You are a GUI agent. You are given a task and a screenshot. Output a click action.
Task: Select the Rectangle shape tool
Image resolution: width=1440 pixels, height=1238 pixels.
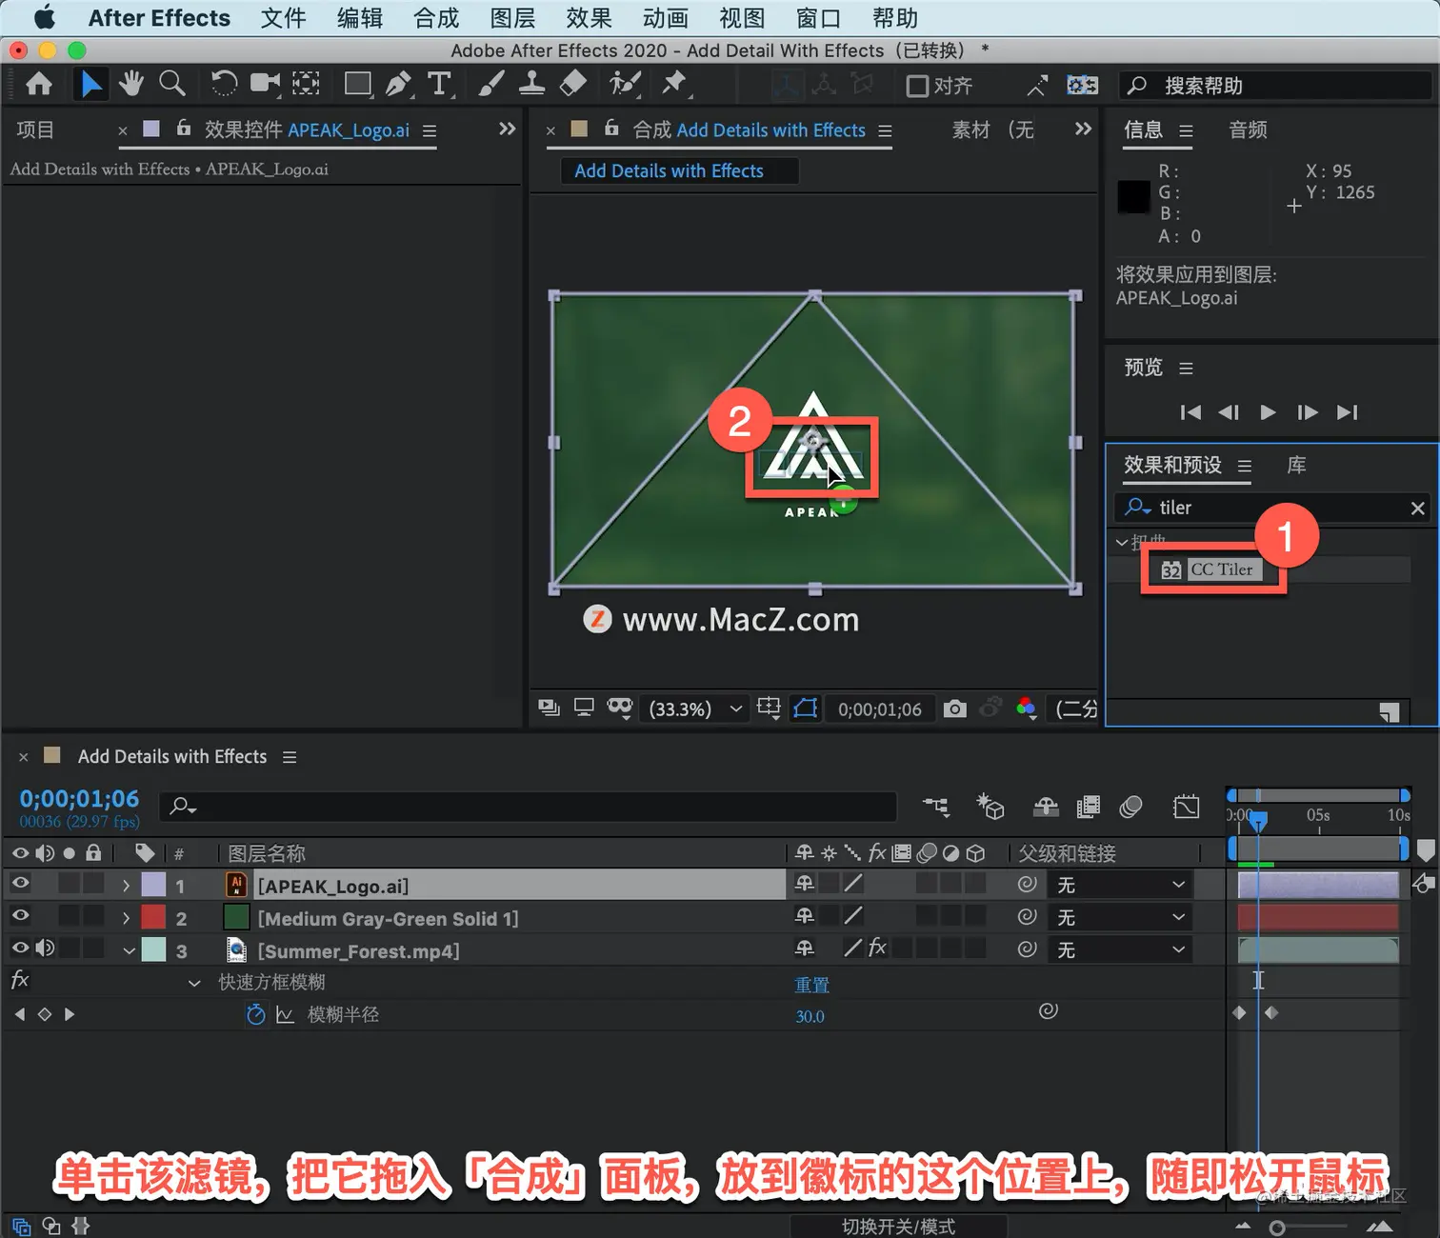point(358,85)
